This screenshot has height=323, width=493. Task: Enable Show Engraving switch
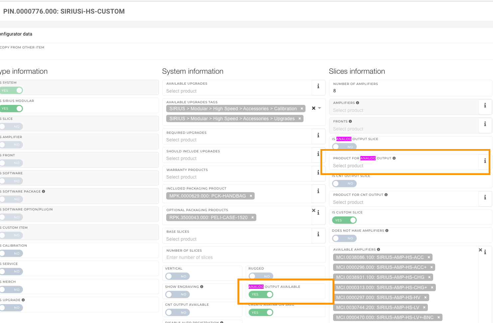coord(178,294)
